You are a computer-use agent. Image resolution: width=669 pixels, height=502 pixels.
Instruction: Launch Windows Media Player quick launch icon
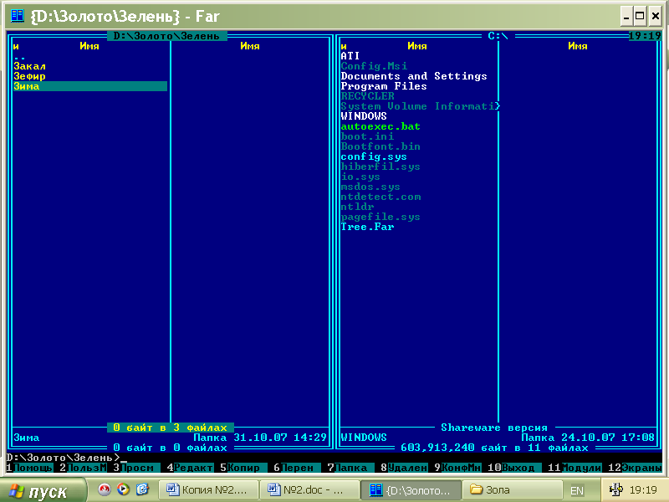[123, 489]
